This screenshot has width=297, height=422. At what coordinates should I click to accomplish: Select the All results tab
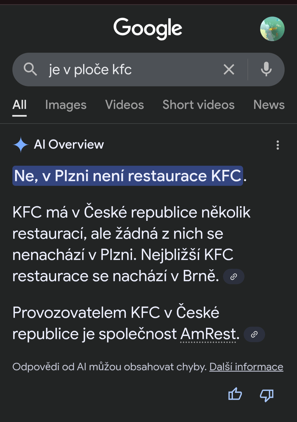20,105
